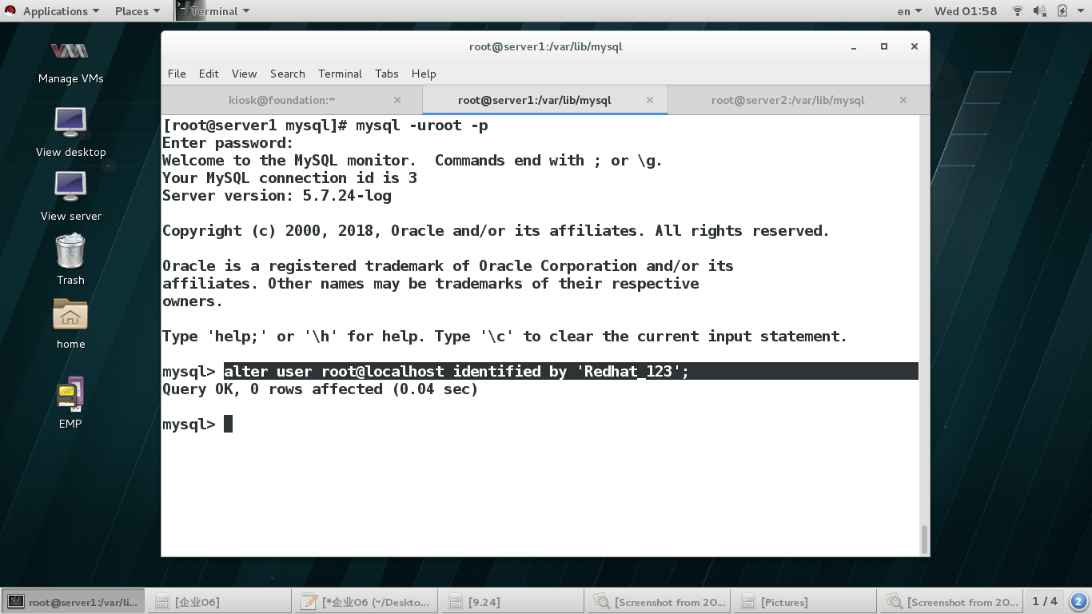Open the home folder icon
The width and height of the screenshot is (1092, 614).
click(x=70, y=324)
